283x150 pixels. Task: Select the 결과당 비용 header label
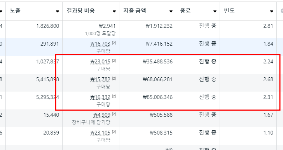[80, 10]
